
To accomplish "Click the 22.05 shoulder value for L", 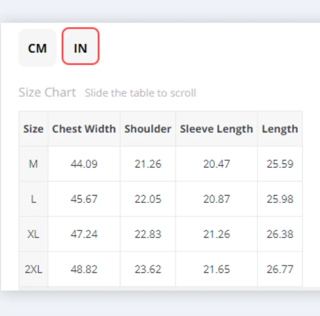I will click(148, 199).
